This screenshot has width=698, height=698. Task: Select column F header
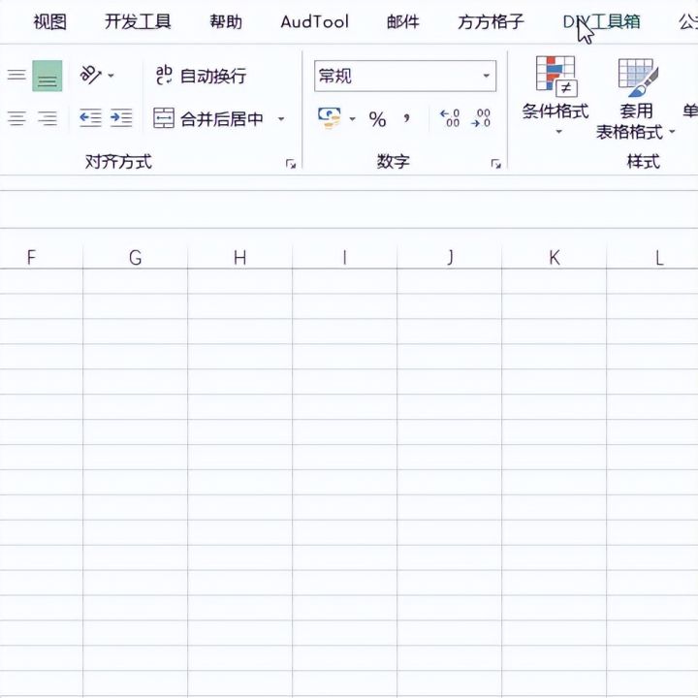point(41,257)
